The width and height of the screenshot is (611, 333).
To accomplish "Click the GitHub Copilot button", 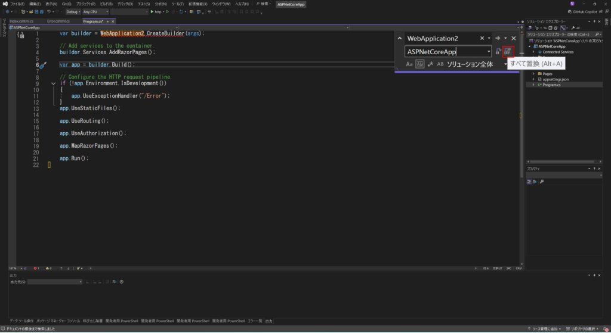I will (x=582, y=12).
